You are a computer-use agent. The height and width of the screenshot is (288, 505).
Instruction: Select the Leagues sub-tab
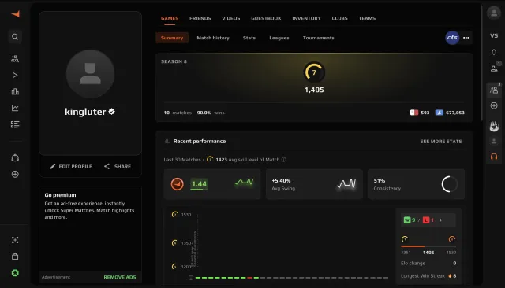coord(279,38)
